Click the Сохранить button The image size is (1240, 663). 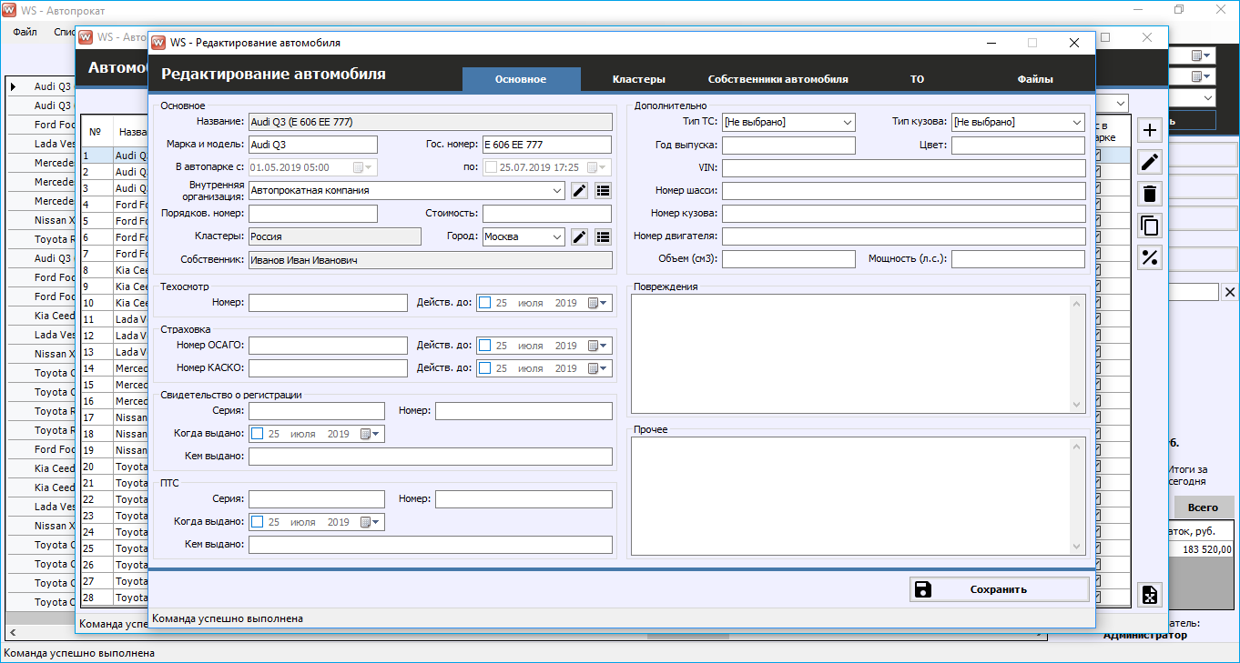[999, 589]
